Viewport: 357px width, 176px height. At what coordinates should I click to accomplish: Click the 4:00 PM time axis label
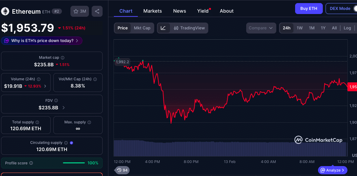[x=152, y=162]
